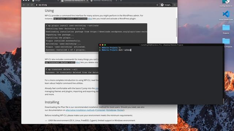234x131 pixels.
Task: Open the Docker link
Action: 120,110
